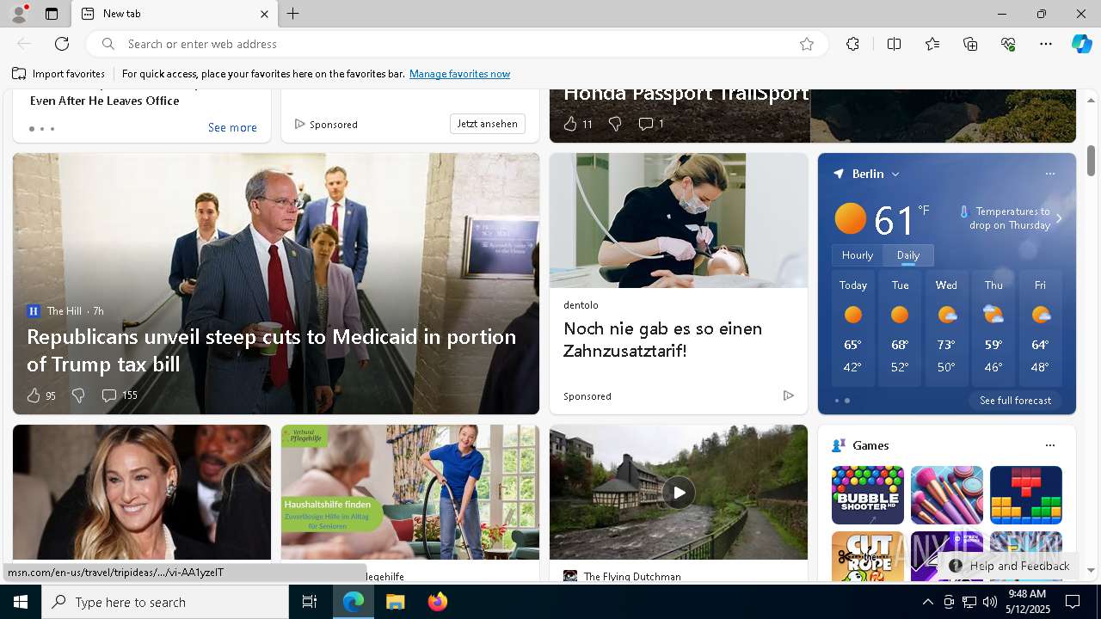This screenshot has width=1101, height=619.
Task: Select Thu forecast column
Action: (993, 327)
